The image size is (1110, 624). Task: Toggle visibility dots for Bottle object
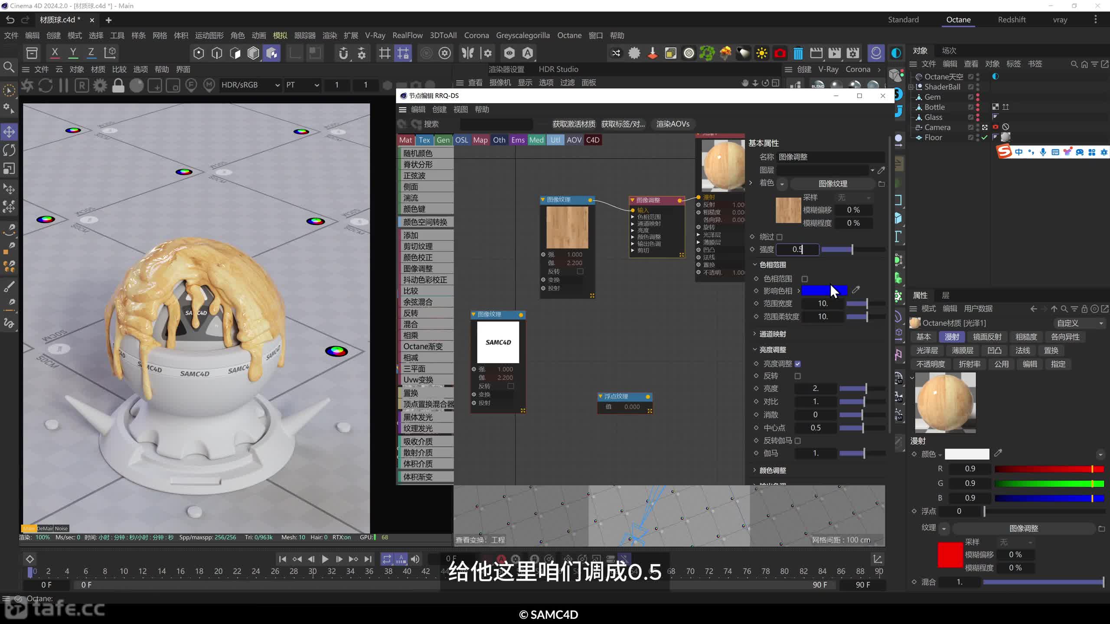click(978, 107)
